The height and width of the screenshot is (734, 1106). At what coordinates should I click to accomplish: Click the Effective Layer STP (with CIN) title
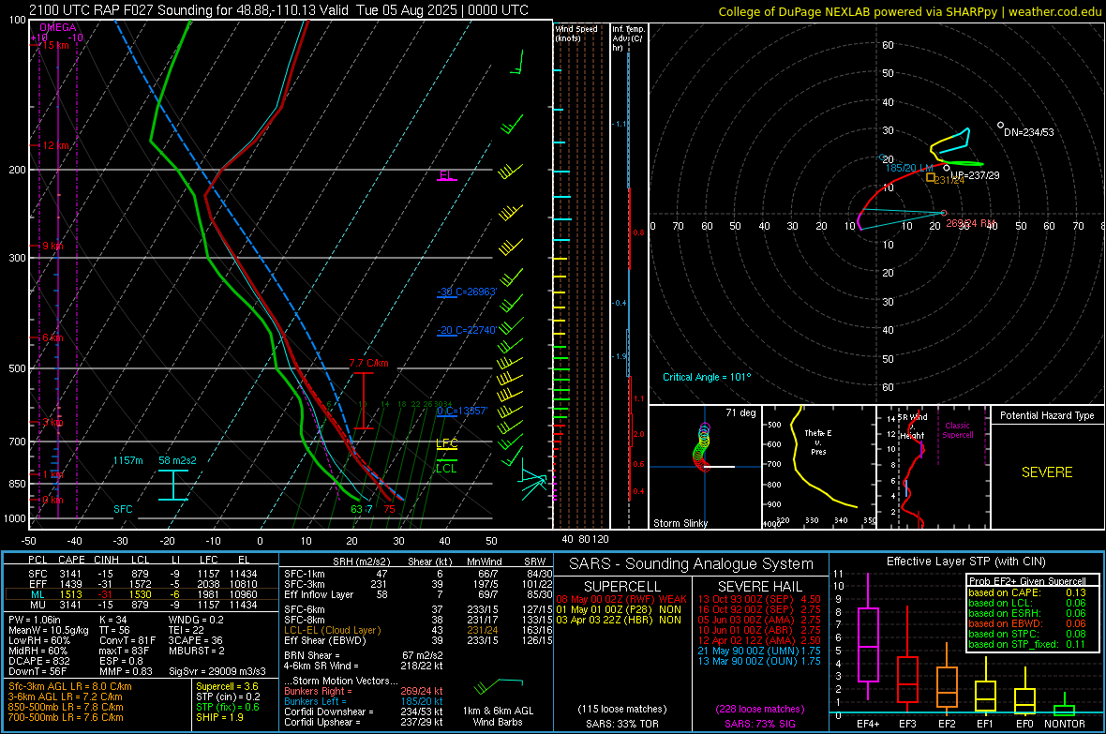(966, 562)
